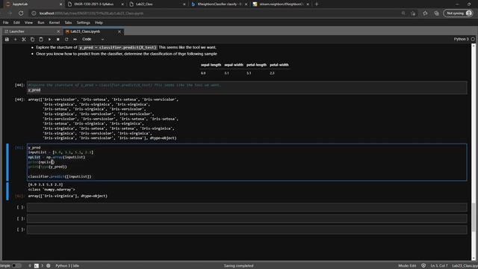Open the Kernel menu
This screenshot has height=269, width=478.
[x=55, y=22]
